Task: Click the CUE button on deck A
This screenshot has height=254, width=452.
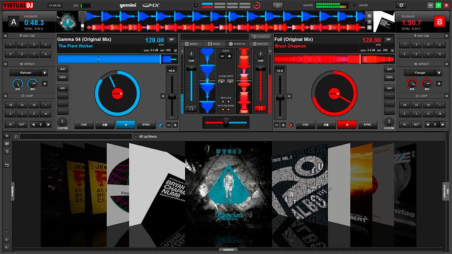Action: pos(84,125)
